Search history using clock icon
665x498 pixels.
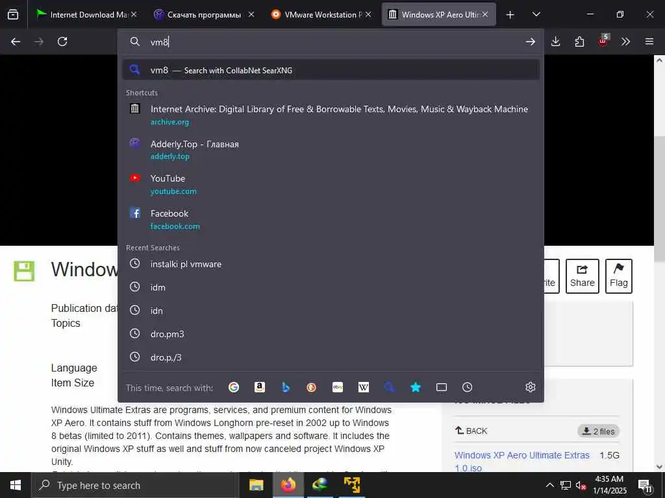pyautogui.click(x=468, y=387)
